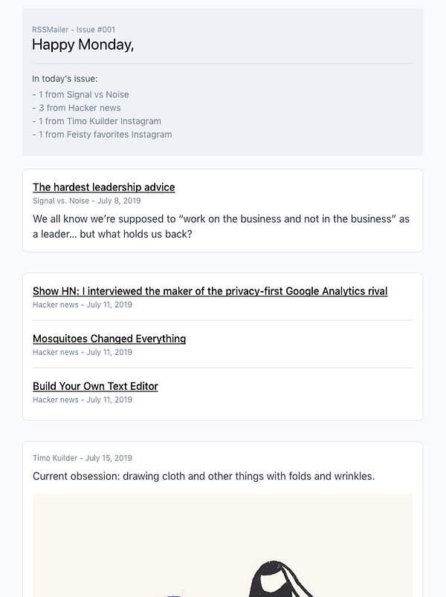Click the "In today's issue:" text

(65, 79)
